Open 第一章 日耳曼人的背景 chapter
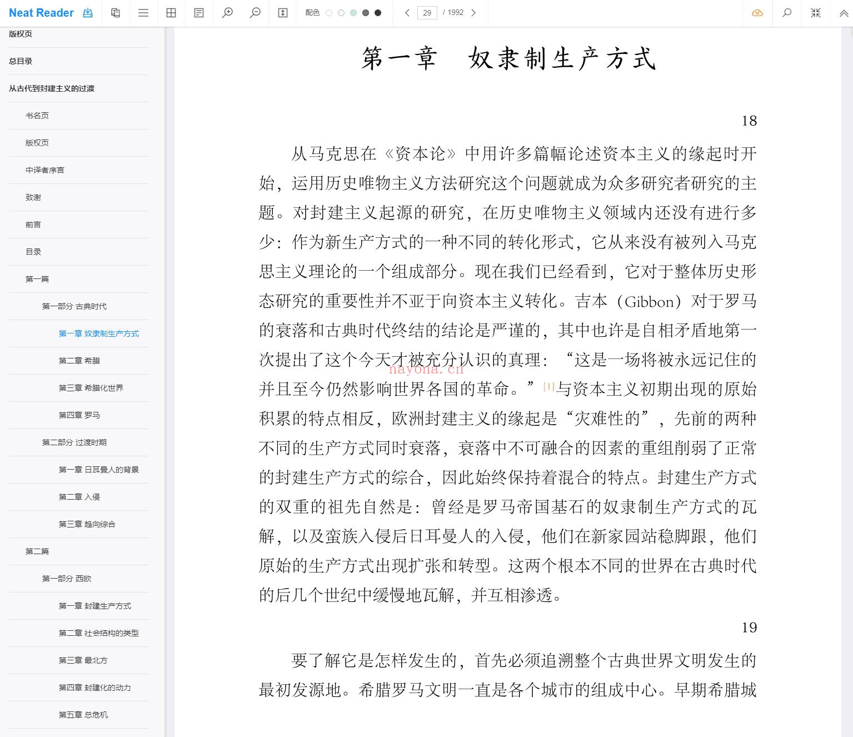This screenshot has width=853, height=737. [99, 470]
